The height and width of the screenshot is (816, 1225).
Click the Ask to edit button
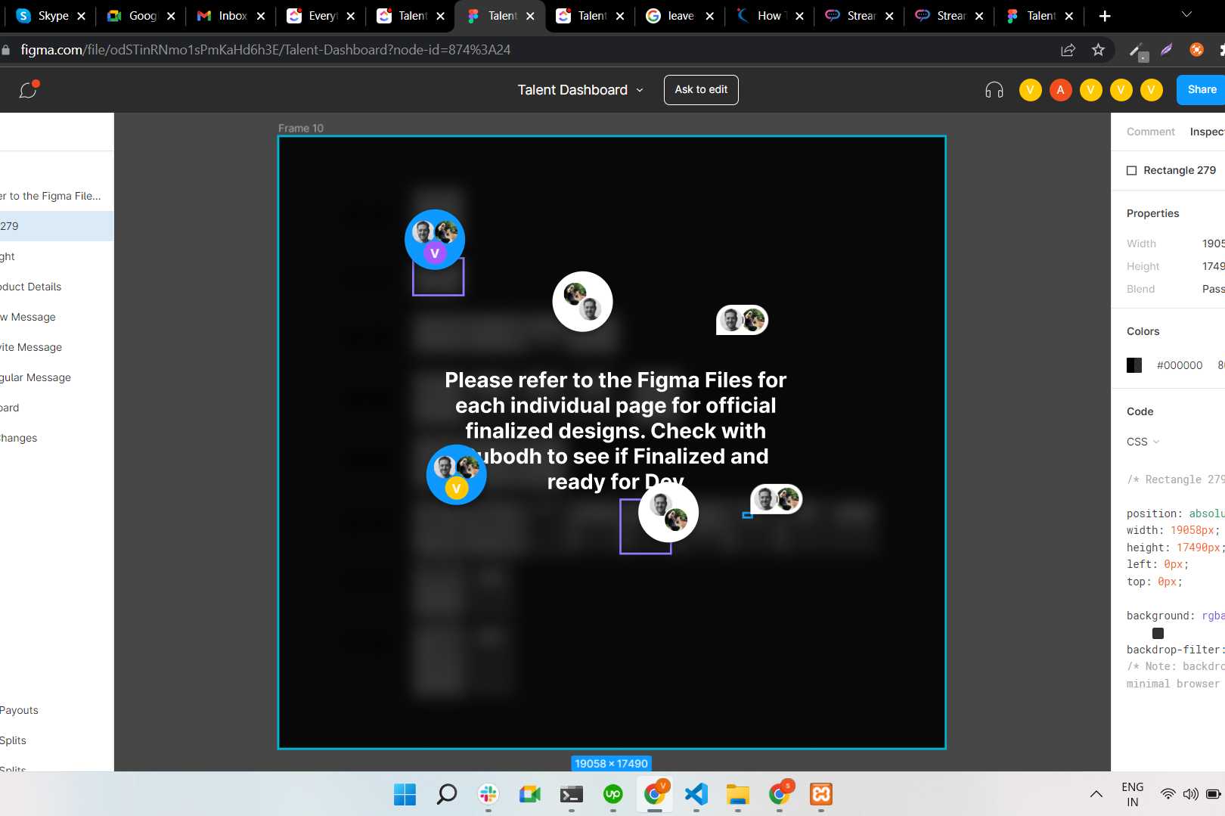click(x=701, y=90)
